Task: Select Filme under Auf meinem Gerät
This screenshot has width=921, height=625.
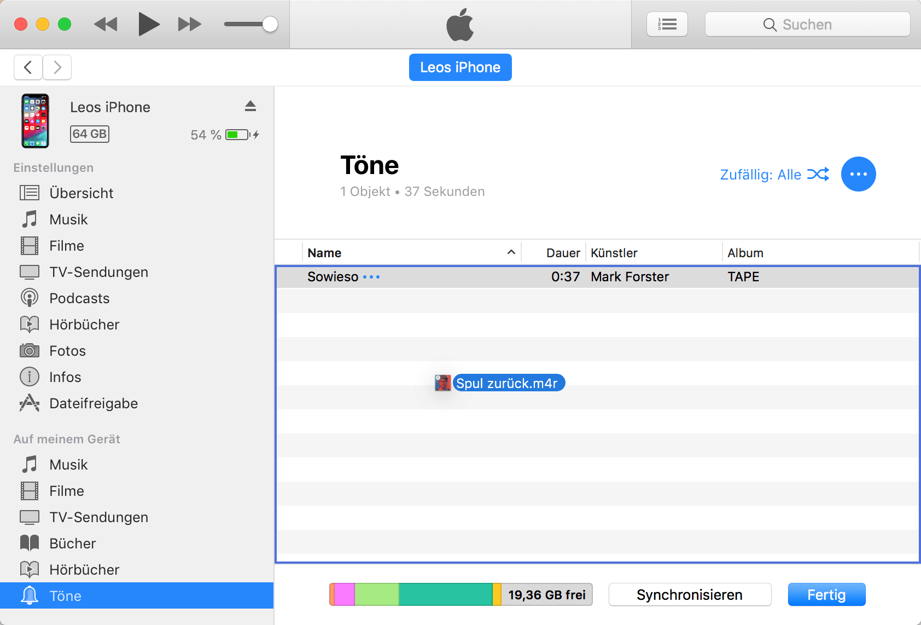Action: point(137,491)
